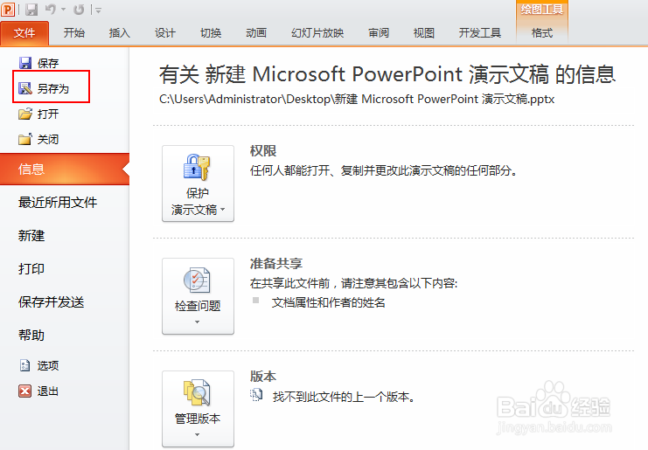This screenshot has height=450, width=648.
Task: Click the 保护演示文稿 button
Action: point(198,183)
